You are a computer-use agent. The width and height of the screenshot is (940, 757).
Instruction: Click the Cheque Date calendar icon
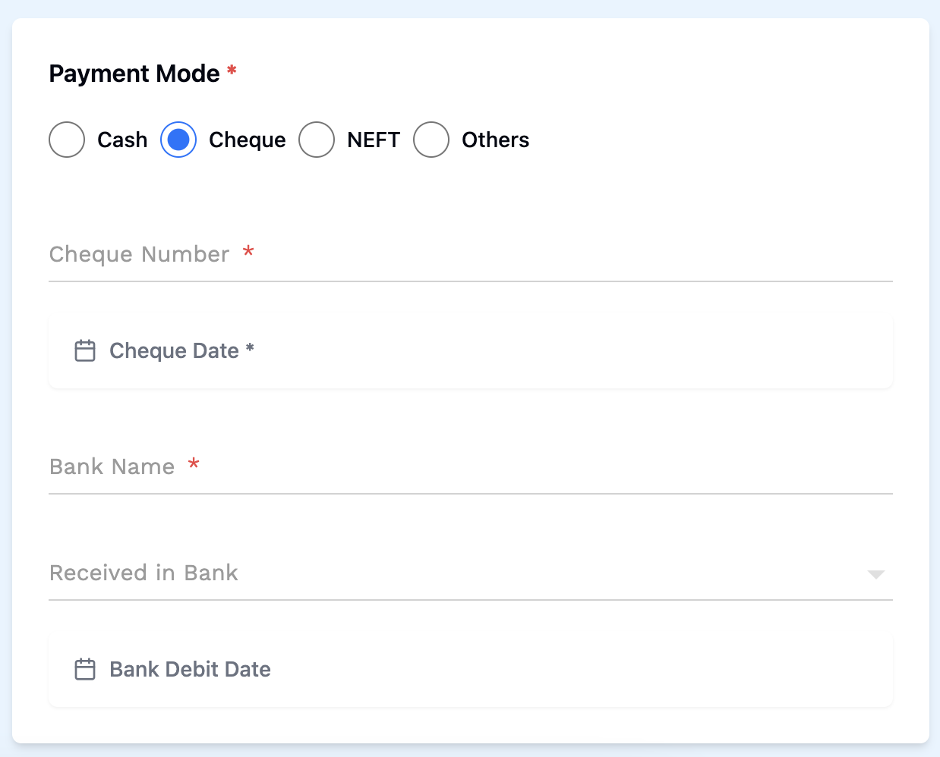point(84,350)
